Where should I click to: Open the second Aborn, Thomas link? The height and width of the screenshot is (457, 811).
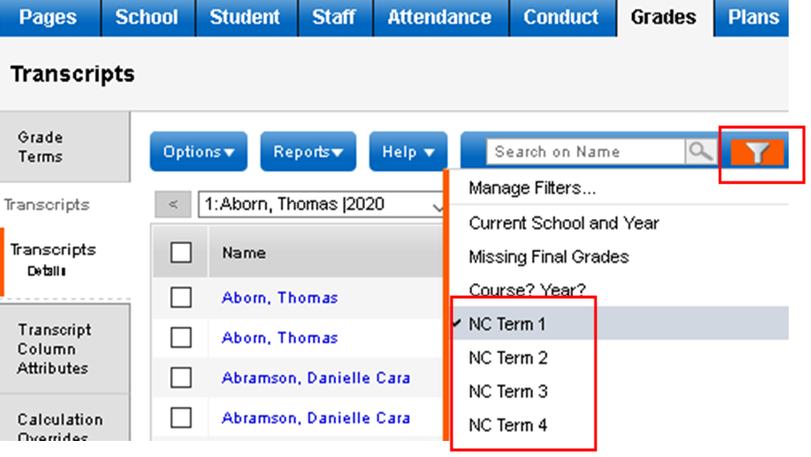tap(280, 337)
